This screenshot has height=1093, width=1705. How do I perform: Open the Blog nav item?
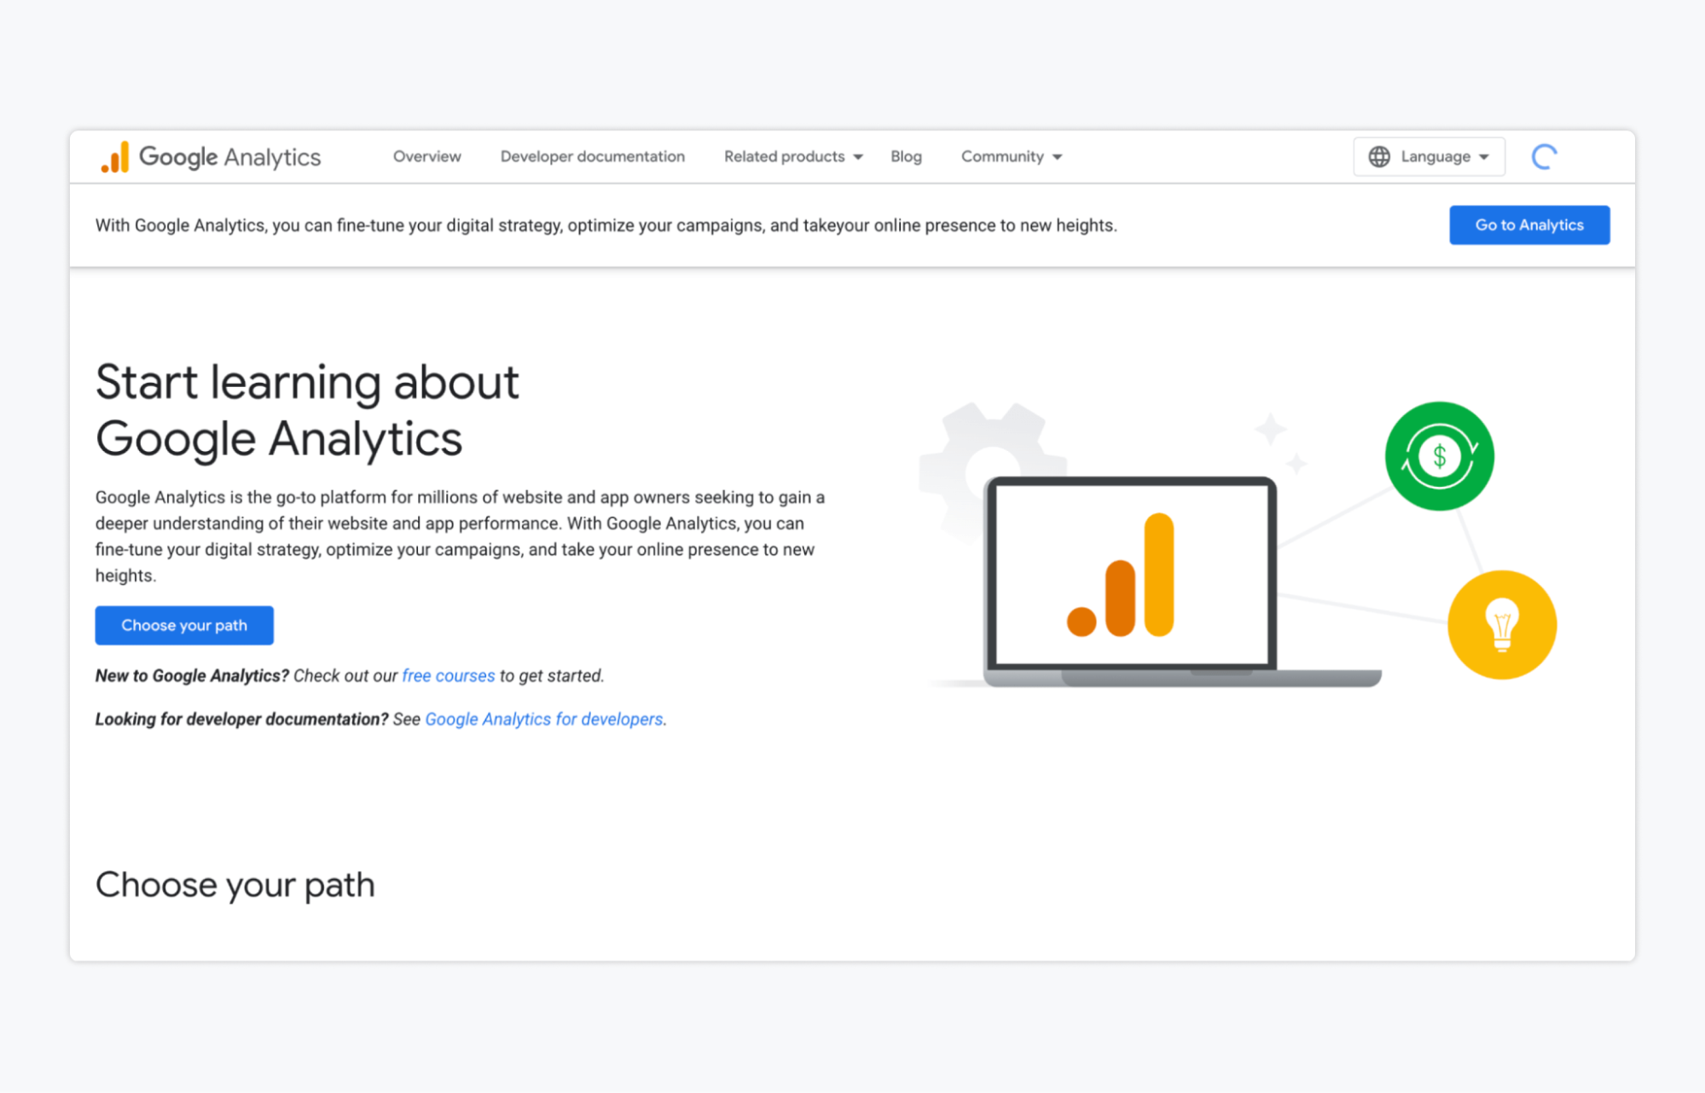[x=906, y=157]
